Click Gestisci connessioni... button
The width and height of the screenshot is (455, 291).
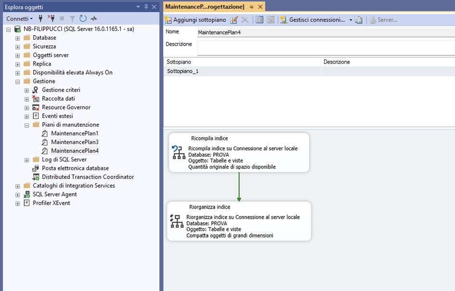click(312, 20)
